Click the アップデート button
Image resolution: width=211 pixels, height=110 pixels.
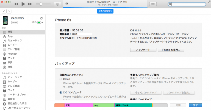pyautogui.click(x=143, y=50)
